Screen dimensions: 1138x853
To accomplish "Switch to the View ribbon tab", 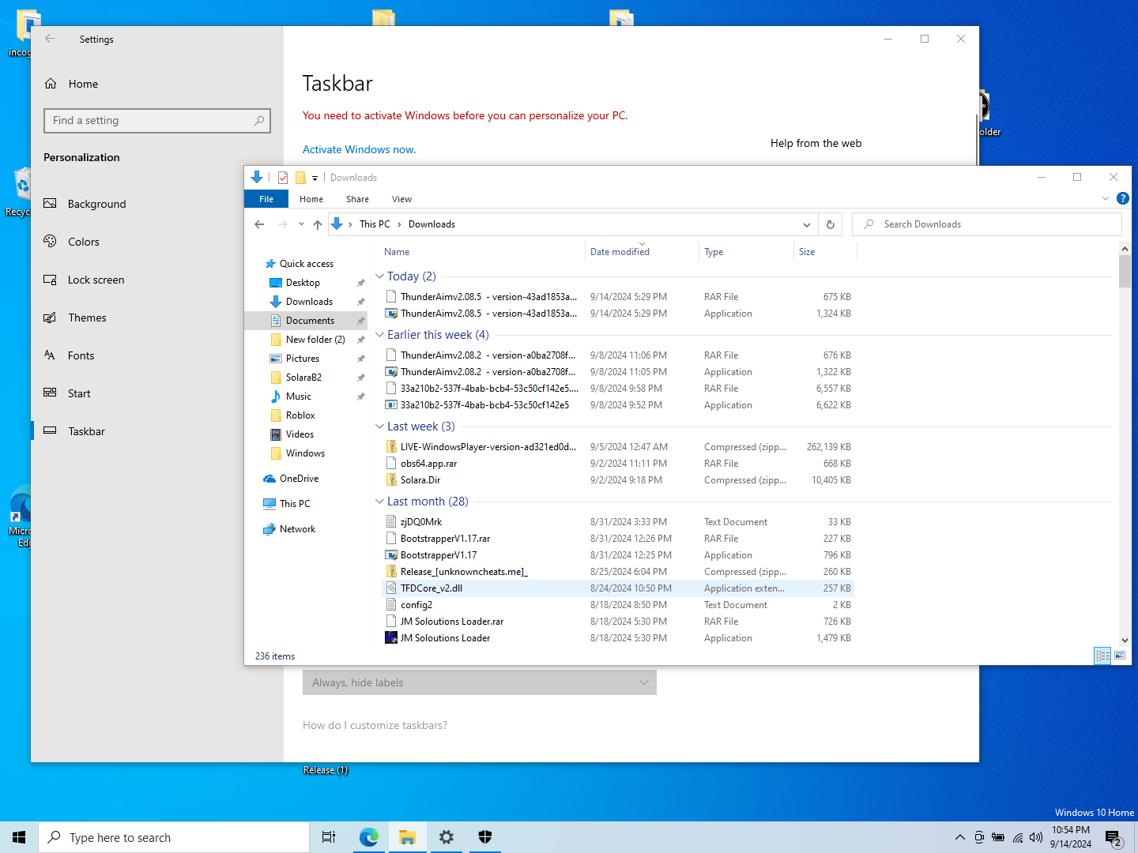I will [401, 199].
